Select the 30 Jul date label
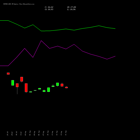The image size is (140, 140). click(17, 133)
